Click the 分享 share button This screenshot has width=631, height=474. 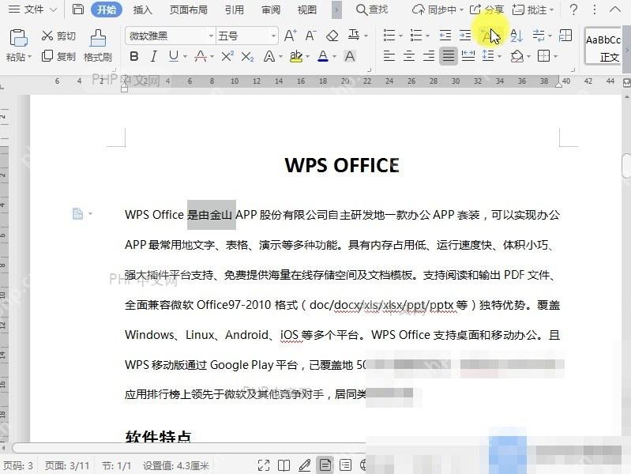pos(487,9)
